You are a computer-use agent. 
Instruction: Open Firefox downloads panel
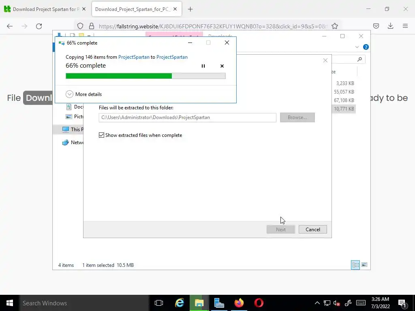(x=390, y=26)
